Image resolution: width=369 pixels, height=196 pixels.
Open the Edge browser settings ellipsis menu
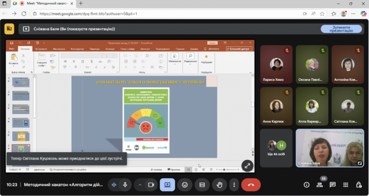pos(353,14)
